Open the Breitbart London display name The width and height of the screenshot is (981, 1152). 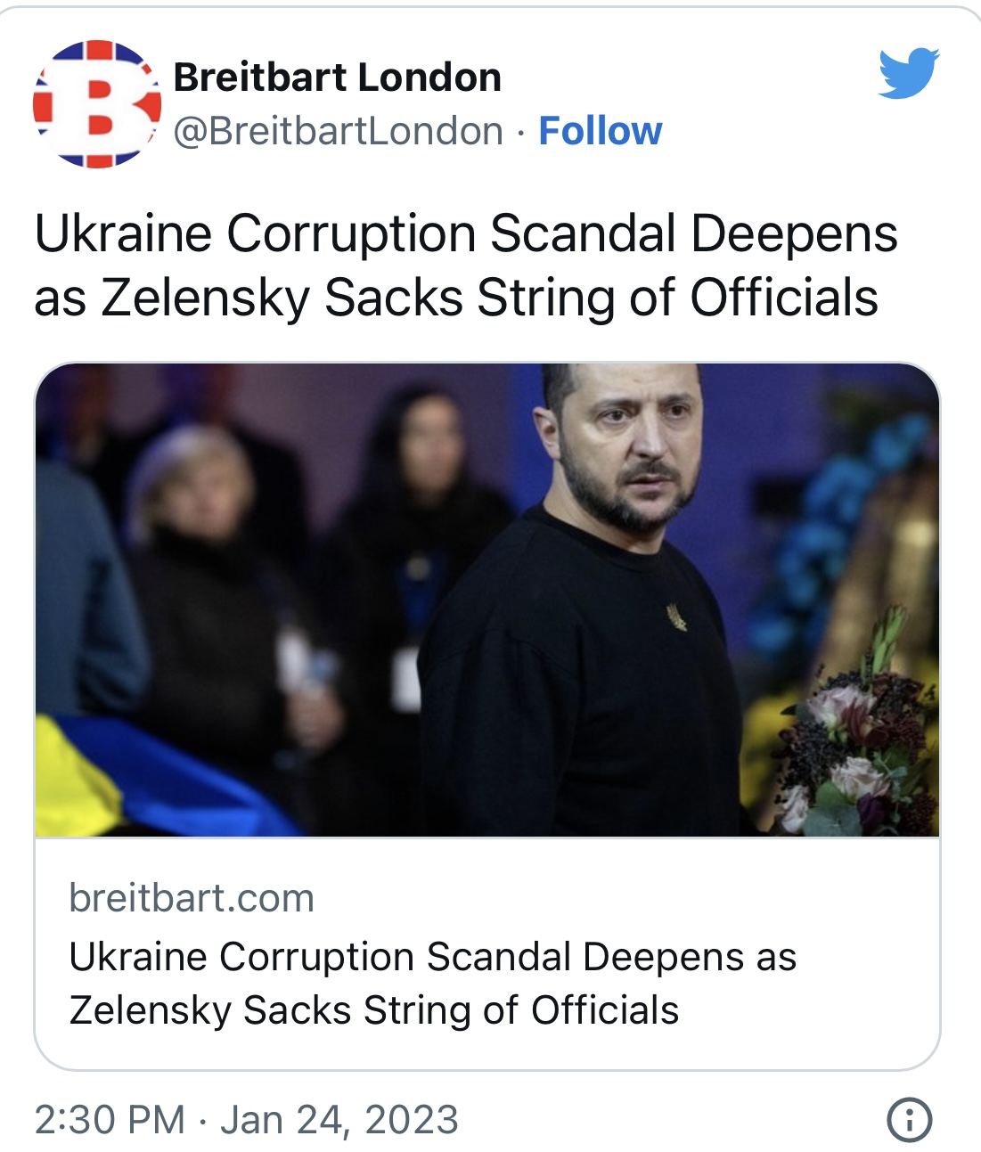(x=337, y=78)
